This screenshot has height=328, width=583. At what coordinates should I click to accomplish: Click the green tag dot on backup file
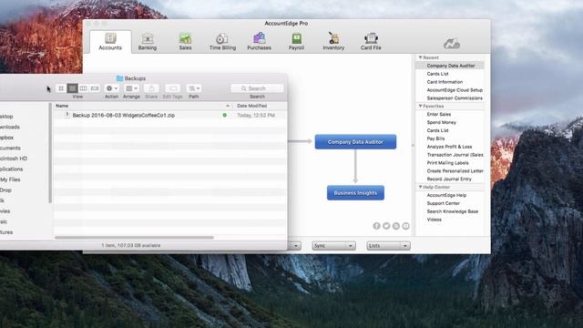point(225,116)
